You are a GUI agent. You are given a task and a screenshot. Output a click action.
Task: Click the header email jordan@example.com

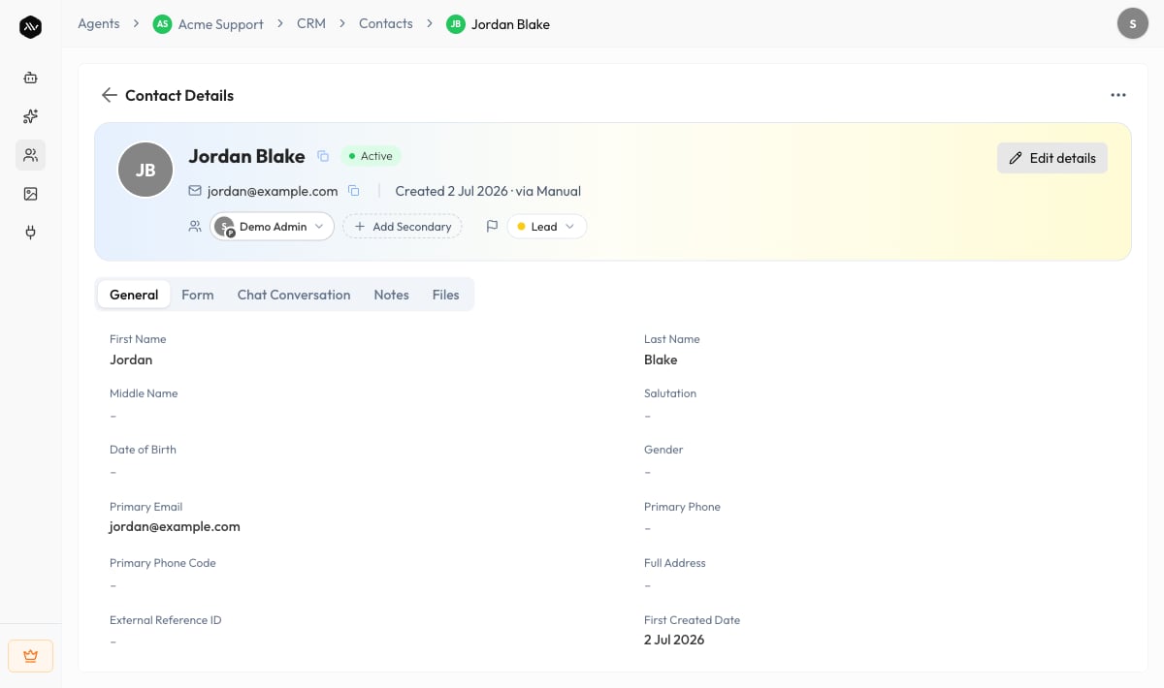(x=273, y=191)
